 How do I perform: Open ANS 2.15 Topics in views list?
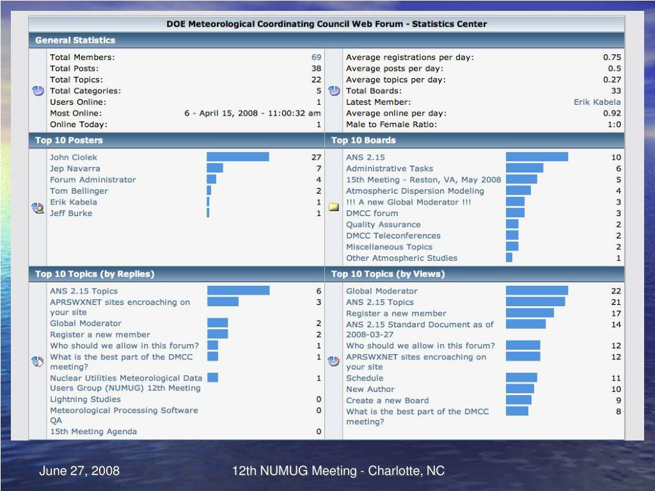click(x=380, y=302)
